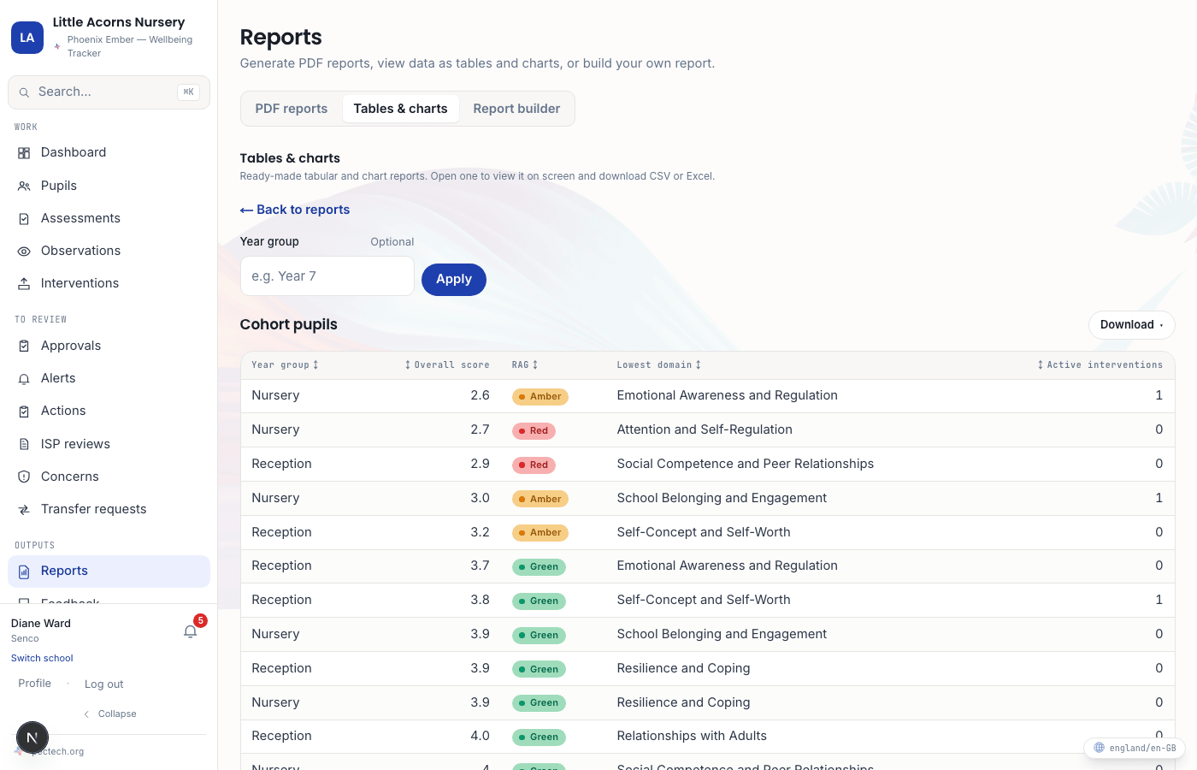The image size is (1197, 770).
Task: Click the Interventions upload icon
Action: pyautogui.click(x=24, y=284)
